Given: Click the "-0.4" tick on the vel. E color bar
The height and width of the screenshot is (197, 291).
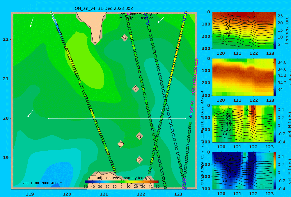Looking at the screenshot, I should coord(282,189).
